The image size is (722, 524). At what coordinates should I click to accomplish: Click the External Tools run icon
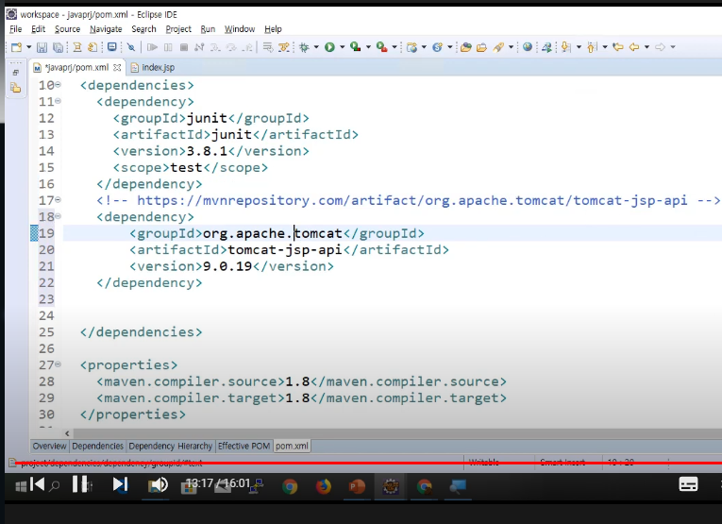coord(381,47)
